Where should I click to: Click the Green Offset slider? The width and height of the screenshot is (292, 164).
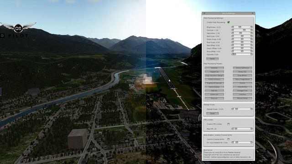tap(242, 48)
